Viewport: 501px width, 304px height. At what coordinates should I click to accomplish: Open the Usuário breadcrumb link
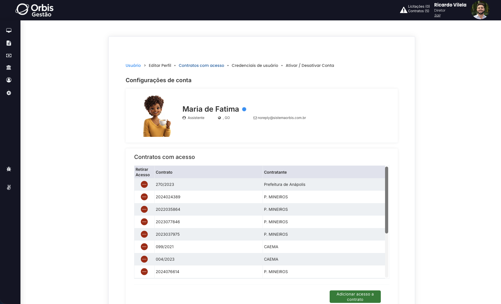pos(133,65)
